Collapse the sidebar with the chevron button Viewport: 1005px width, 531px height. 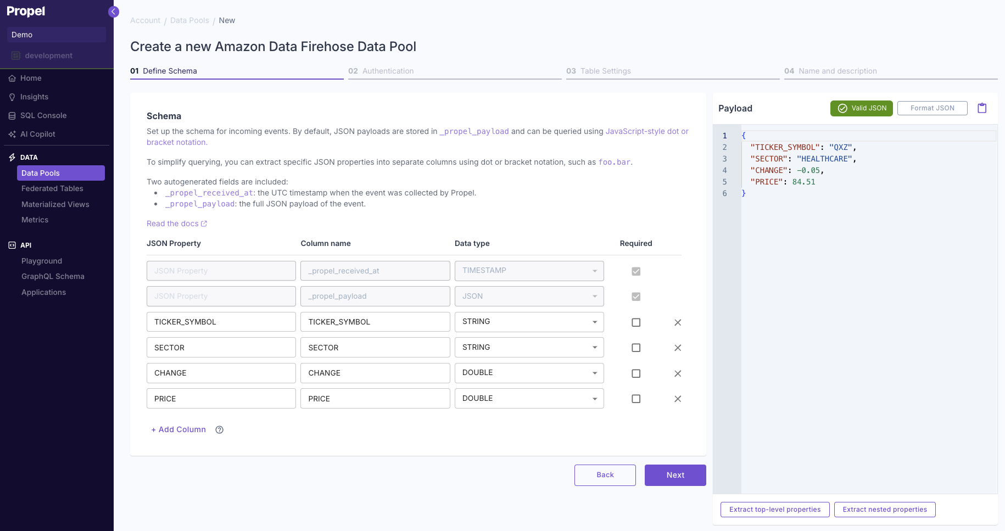tap(113, 12)
